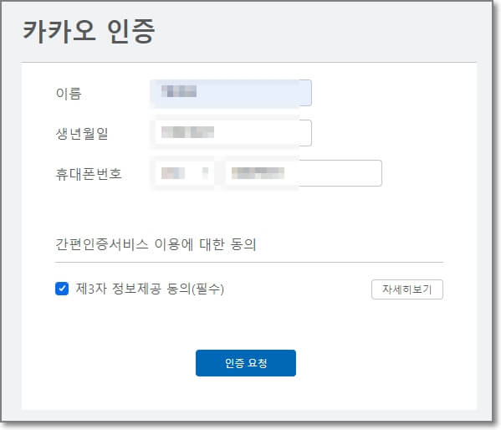Screen dimensions: 501x430
Task: Uncheck 제3자 정보제공 동의(필수) checkbox
Action: coord(62,289)
